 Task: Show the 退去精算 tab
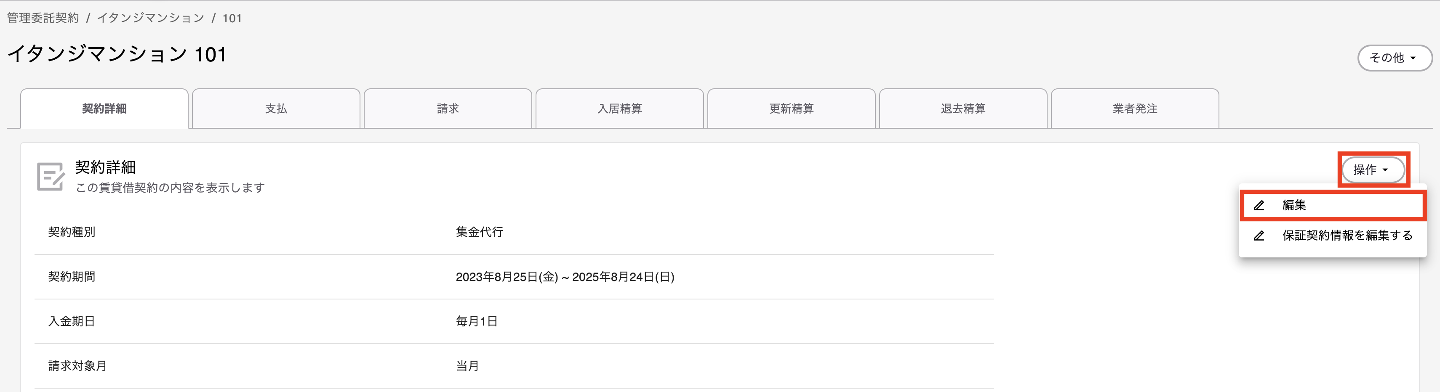[x=963, y=109]
